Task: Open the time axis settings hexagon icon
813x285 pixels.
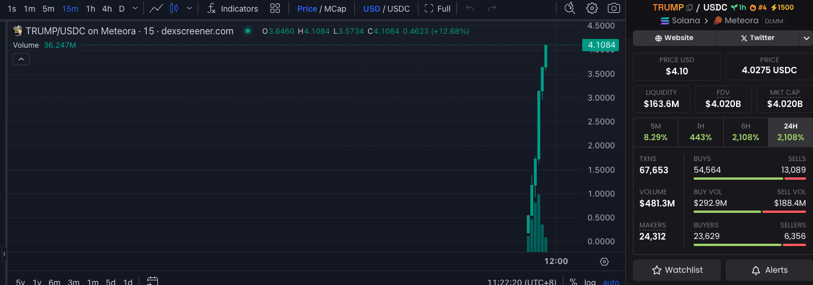Action: pyautogui.click(x=604, y=262)
